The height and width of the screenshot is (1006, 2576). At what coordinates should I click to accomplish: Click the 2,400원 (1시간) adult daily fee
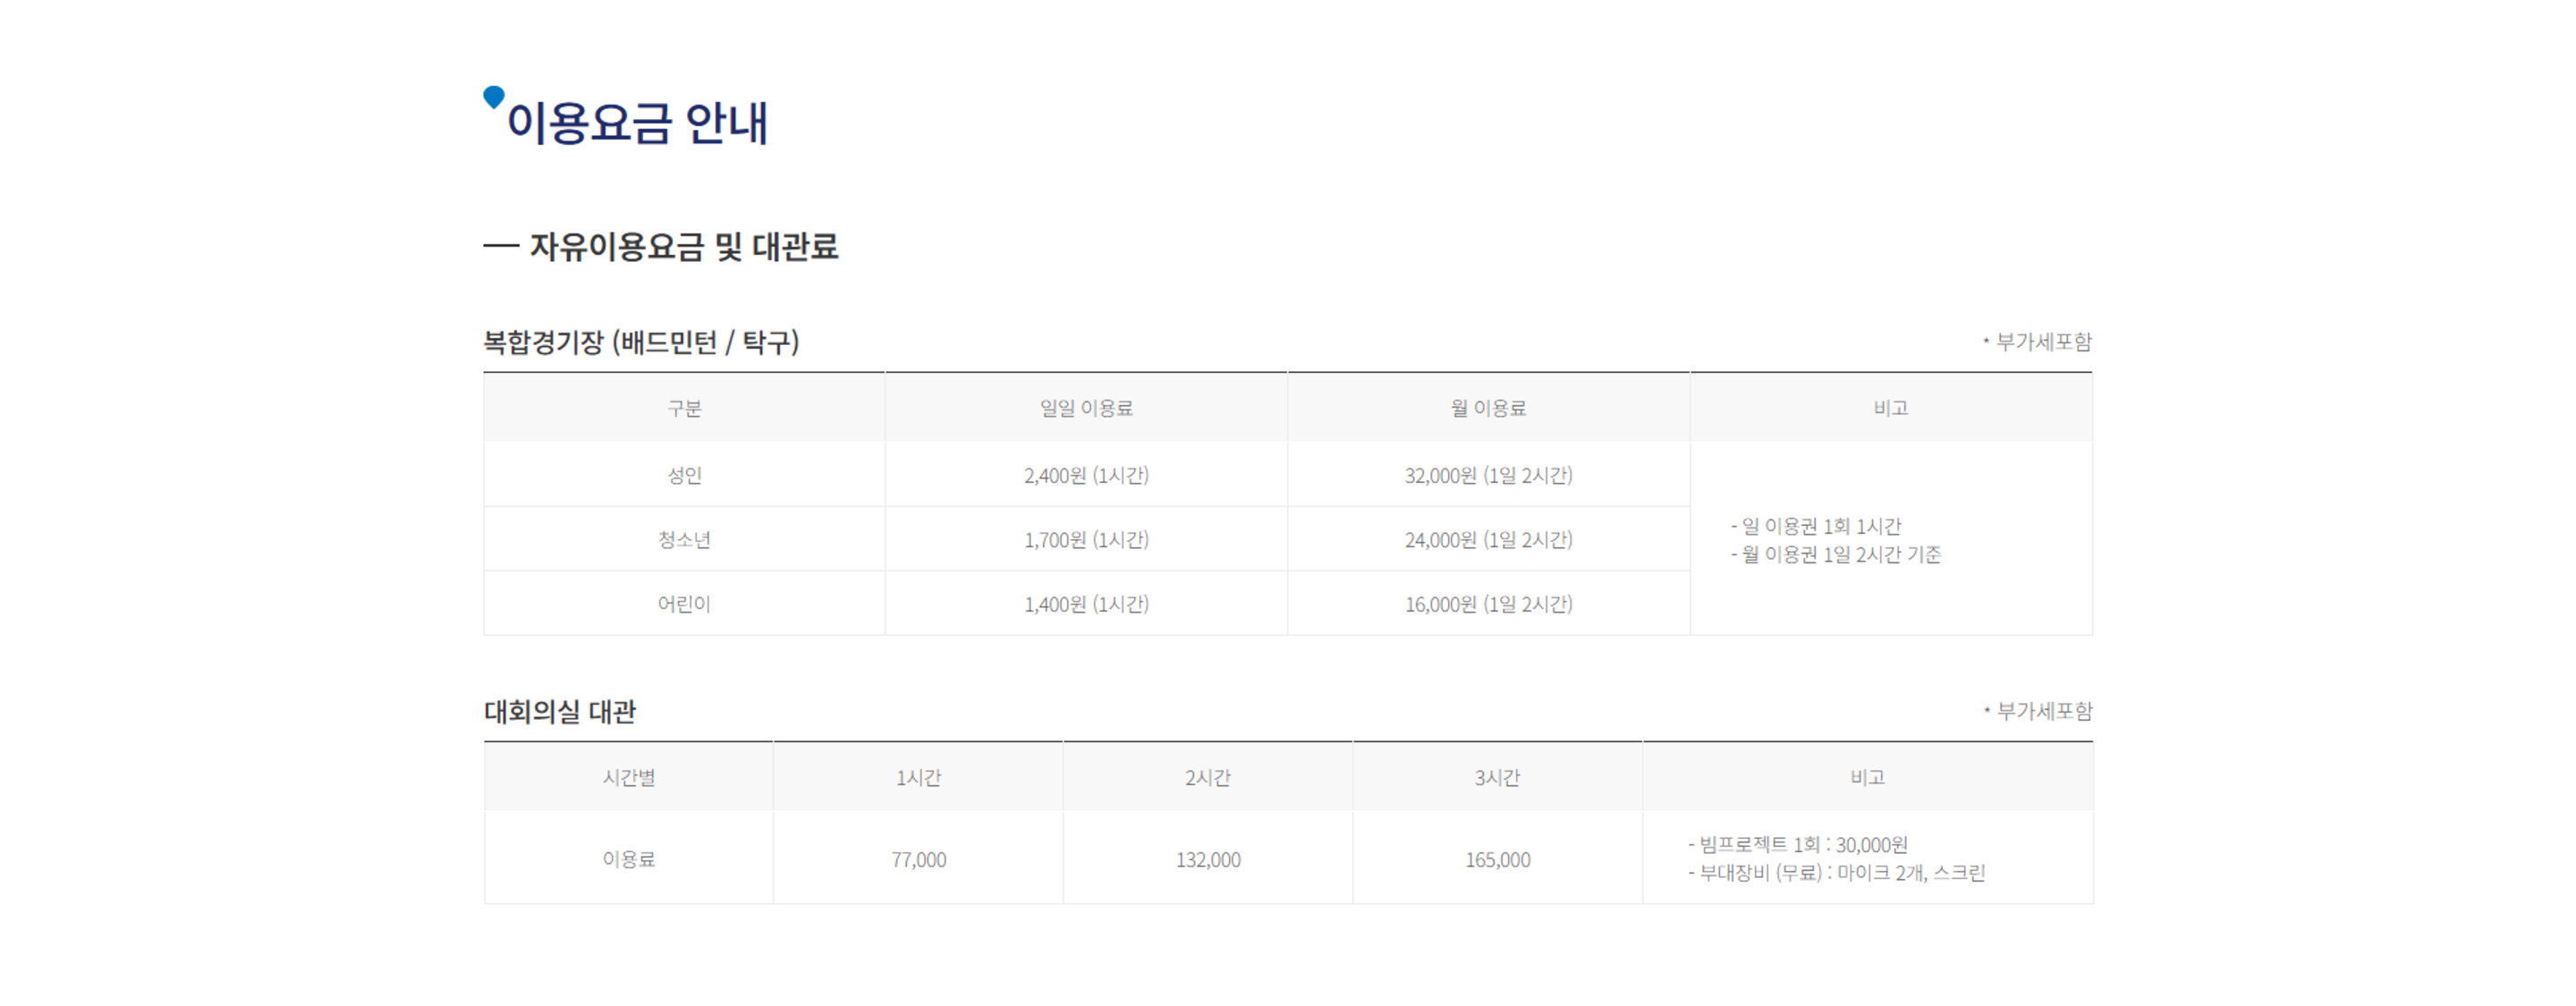1086,475
